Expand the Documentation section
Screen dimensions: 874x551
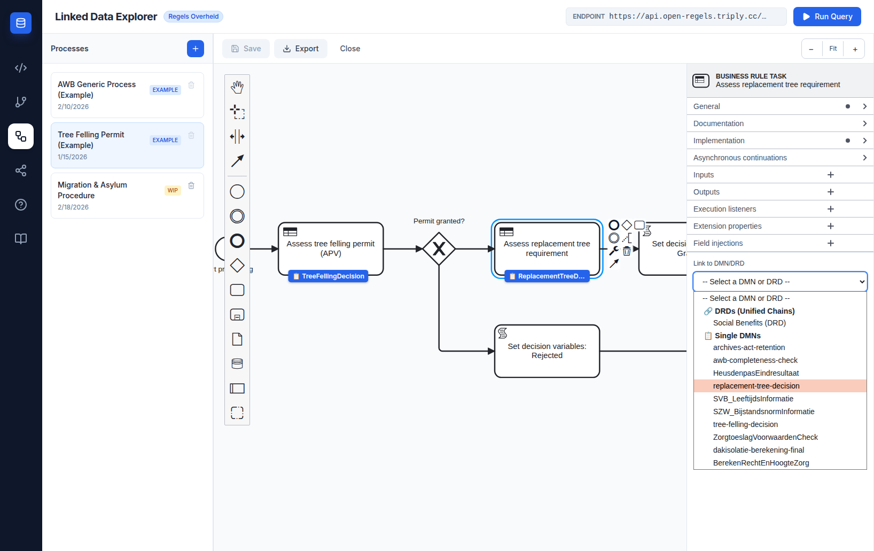point(779,123)
